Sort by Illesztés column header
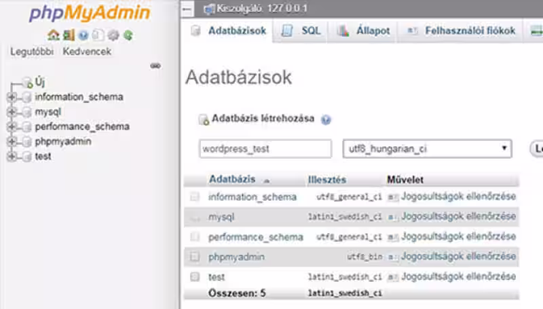Viewport: 543px width, 309px height. [x=327, y=180]
